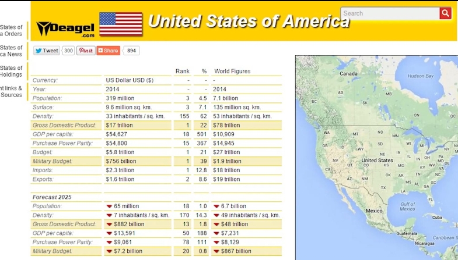The height and width of the screenshot is (260, 458).
Task: Open the States of America Orders sidebar link
Action: 11,30
